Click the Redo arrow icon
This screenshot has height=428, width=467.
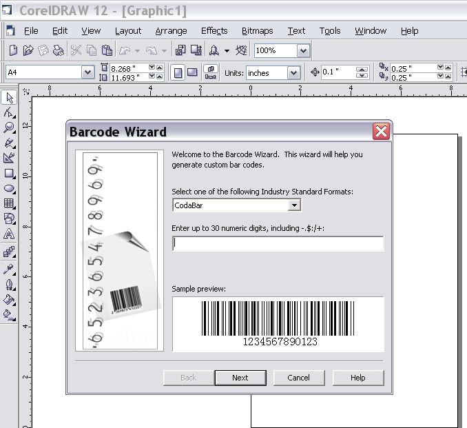152,51
